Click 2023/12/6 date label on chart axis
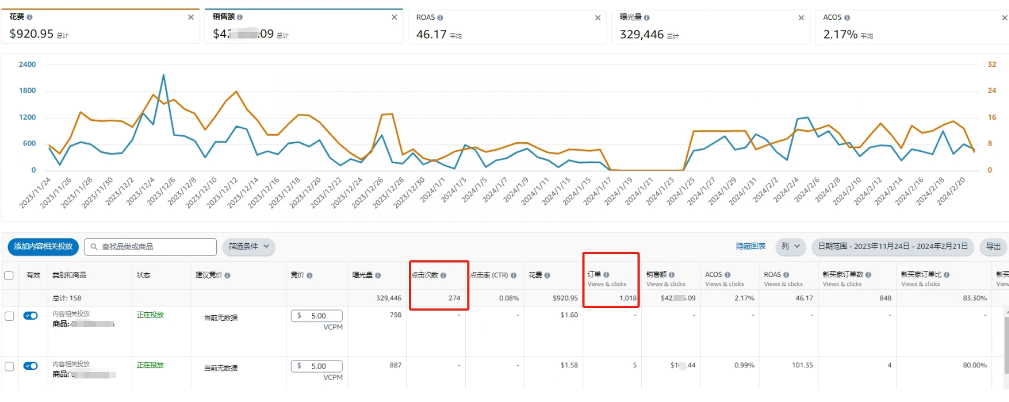This screenshot has width=1009, height=402. (161, 191)
